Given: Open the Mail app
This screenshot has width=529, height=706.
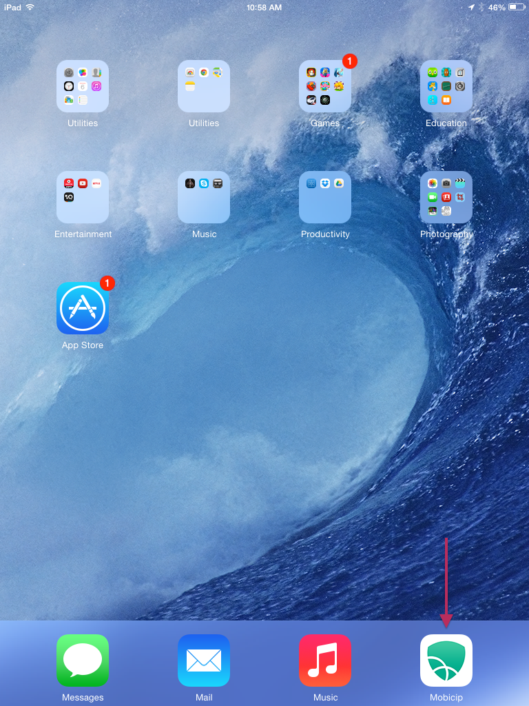Looking at the screenshot, I should [204, 660].
